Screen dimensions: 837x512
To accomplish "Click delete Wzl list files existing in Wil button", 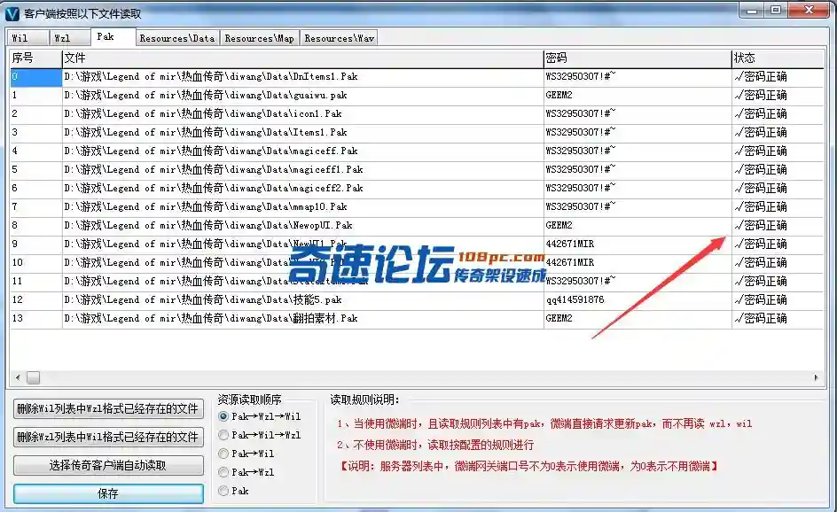I will (x=108, y=438).
